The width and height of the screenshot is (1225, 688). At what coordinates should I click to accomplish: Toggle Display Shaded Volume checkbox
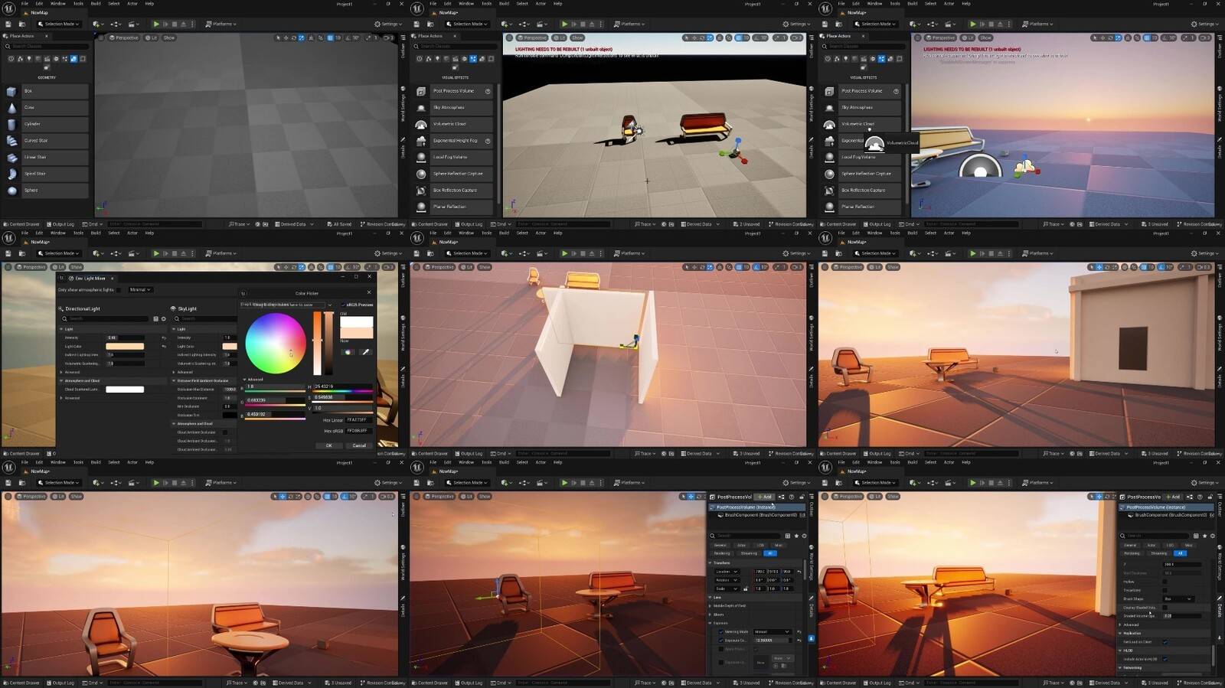coord(1165,608)
